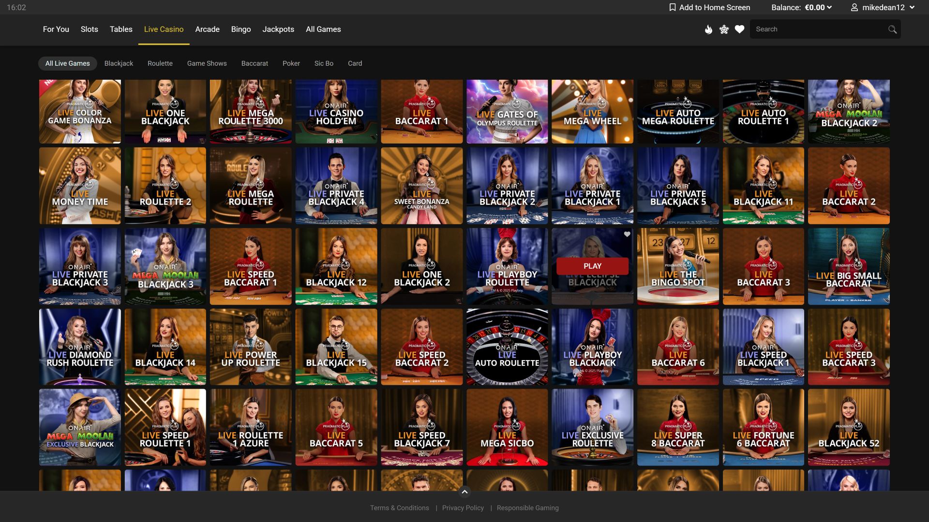Click the scroll-to-top chevron button
This screenshot has height=522, width=929.
click(x=464, y=492)
